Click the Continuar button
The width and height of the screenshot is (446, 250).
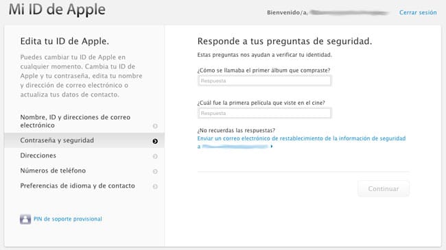[x=384, y=188]
